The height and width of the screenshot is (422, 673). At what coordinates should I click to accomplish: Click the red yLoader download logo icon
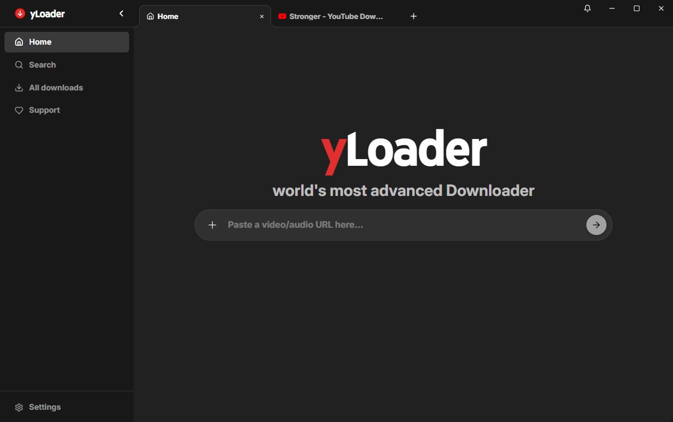20,14
